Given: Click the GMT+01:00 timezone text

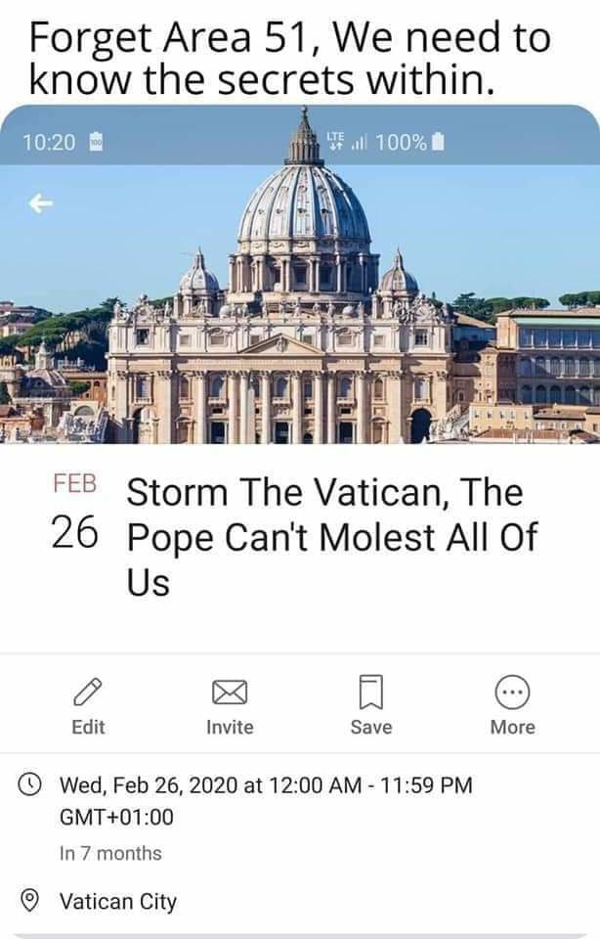Looking at the screenshot, I should pos(116,816).
